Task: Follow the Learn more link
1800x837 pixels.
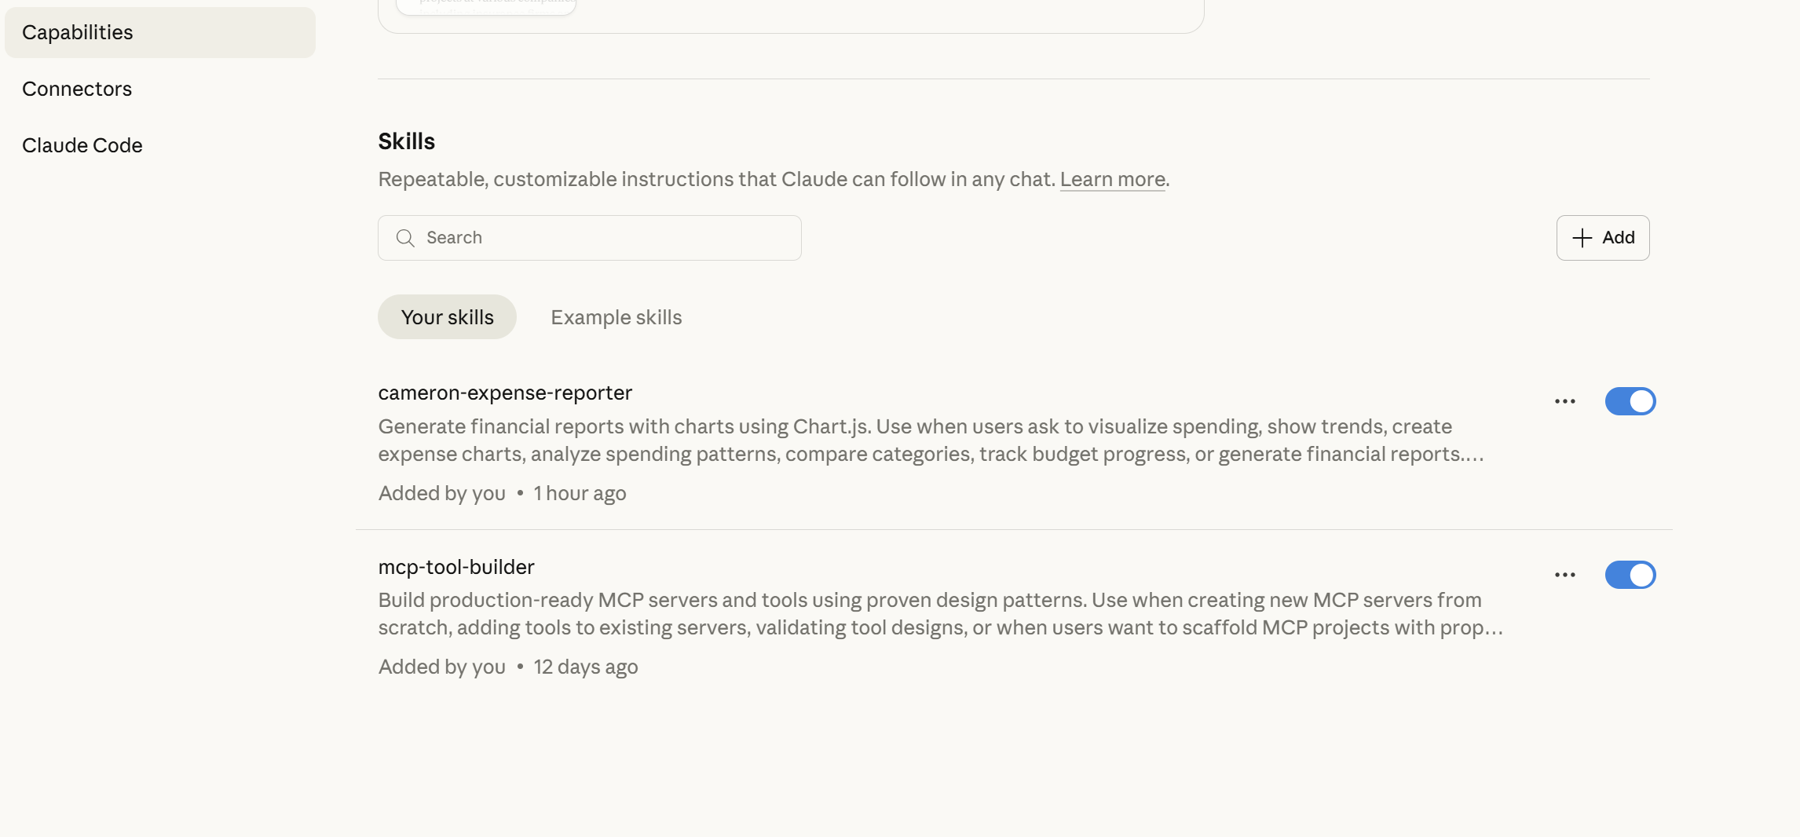Action: 1112,179
